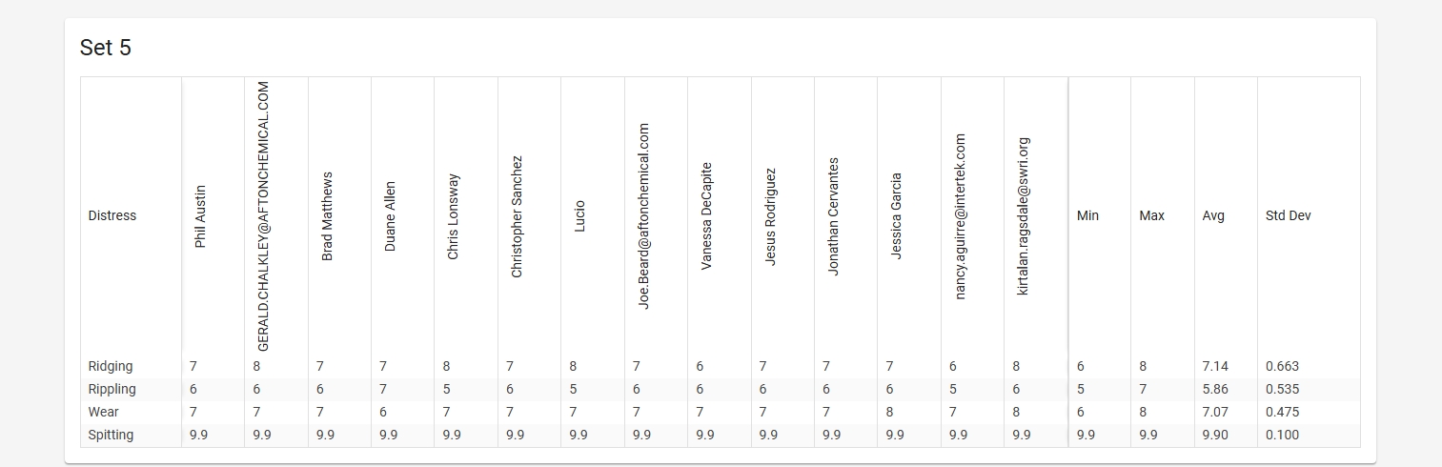Select the Avg column header
This screenshot has height=467, width=1442.
click(x=1213, y=215)
